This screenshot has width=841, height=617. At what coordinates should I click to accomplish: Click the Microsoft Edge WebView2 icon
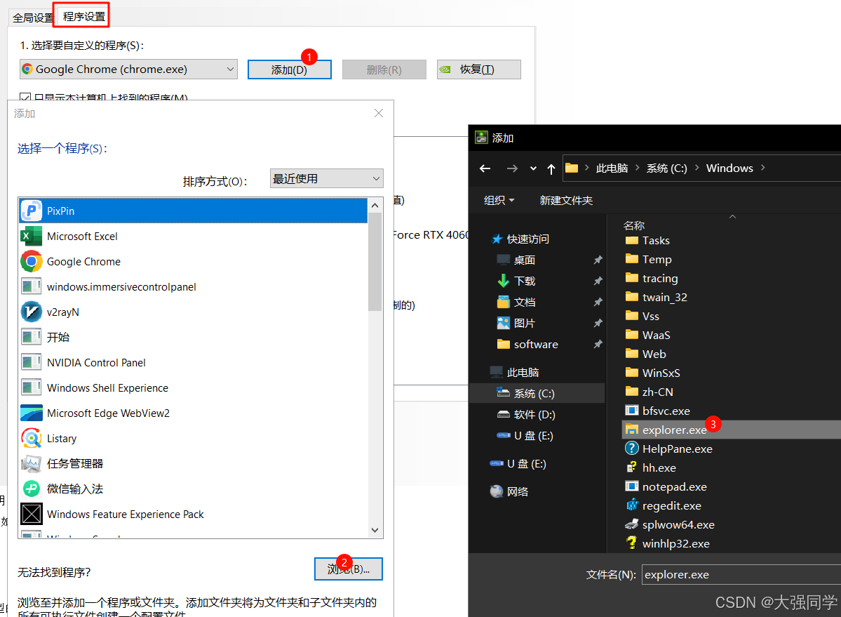pyautogui.click(x=31, y=413)
